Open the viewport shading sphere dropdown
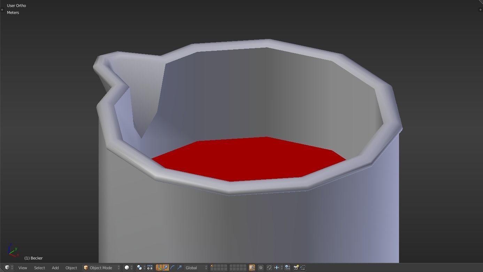Screen dimensions: 483x272 (129, 267)
